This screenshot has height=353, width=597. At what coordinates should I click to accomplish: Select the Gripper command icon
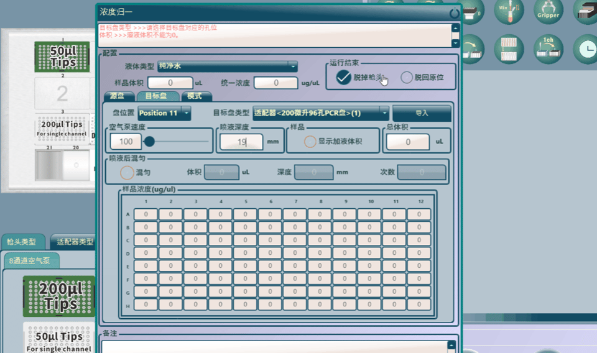coord(548,11)
